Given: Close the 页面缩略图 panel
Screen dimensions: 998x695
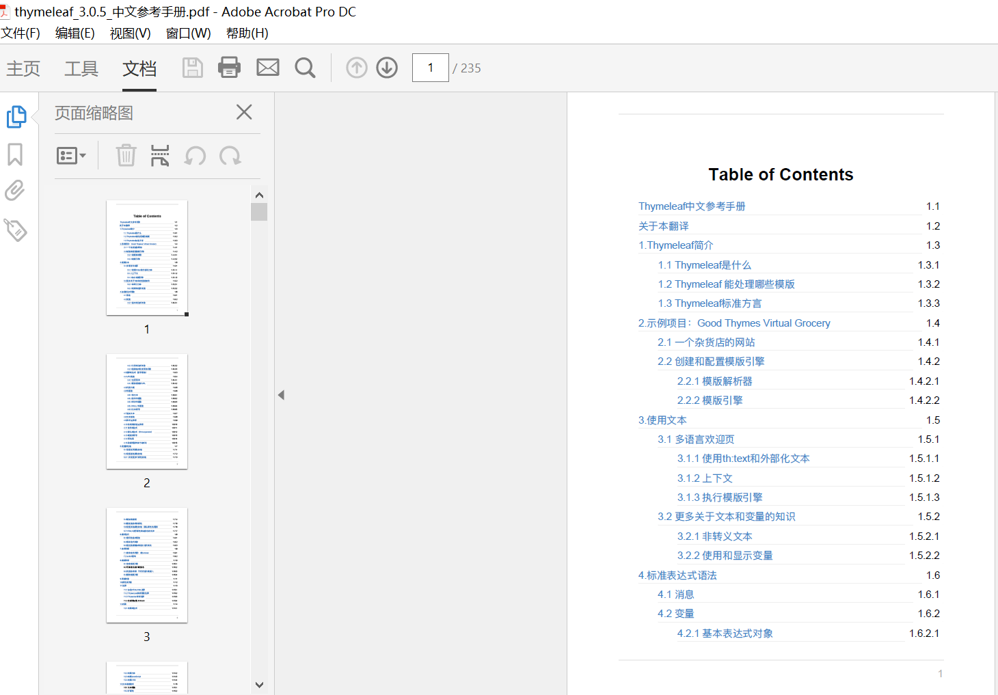Looking at the screenshot, I should (244, 112).
